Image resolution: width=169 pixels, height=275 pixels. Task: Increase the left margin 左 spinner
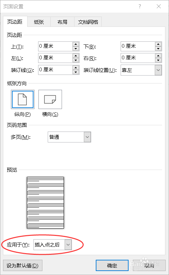76,56
